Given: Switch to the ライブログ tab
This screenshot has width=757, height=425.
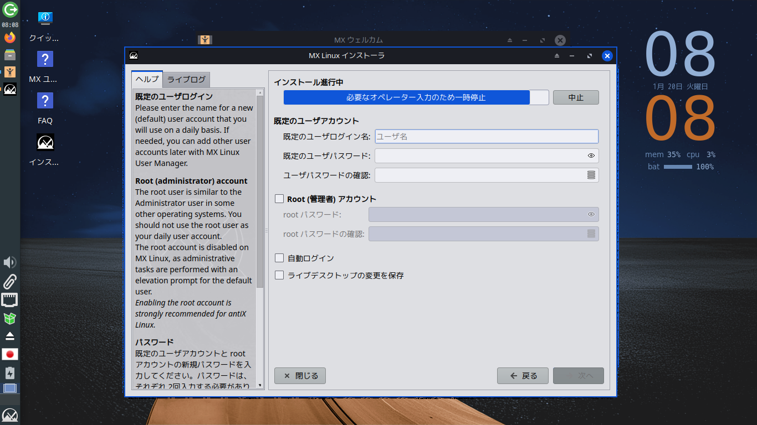Looking at the screenshot, I should click(187, 80).
